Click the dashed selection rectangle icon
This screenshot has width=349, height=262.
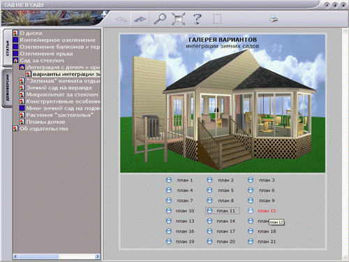(x=217, y=19)
